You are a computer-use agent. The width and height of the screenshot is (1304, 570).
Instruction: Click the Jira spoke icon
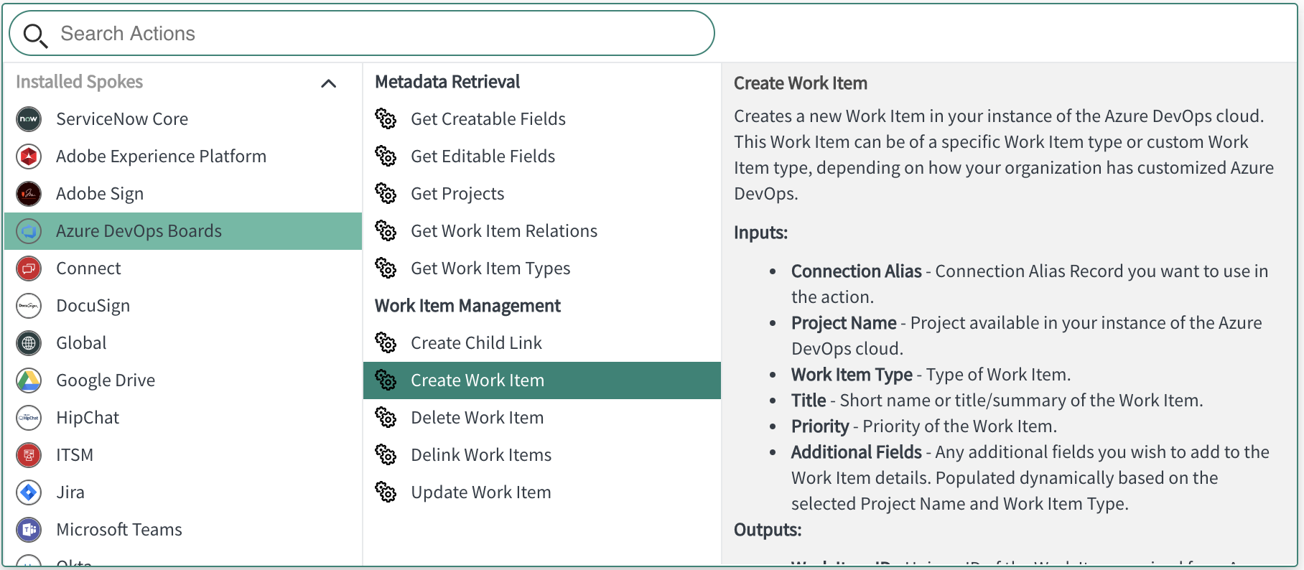[x=29, y=492]
